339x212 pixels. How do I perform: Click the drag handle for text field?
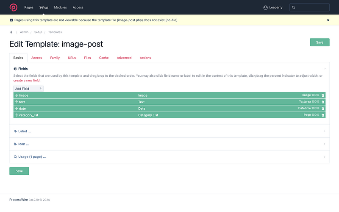click(16, 102)
